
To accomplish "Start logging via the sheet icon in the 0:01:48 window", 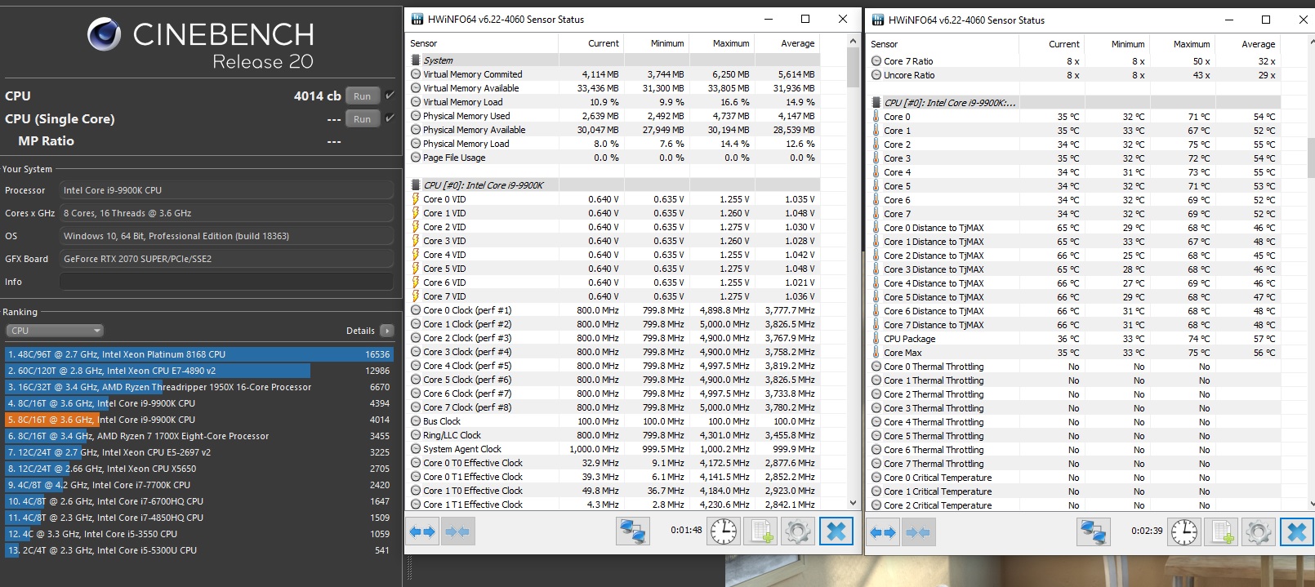I will tap(760, 531).
